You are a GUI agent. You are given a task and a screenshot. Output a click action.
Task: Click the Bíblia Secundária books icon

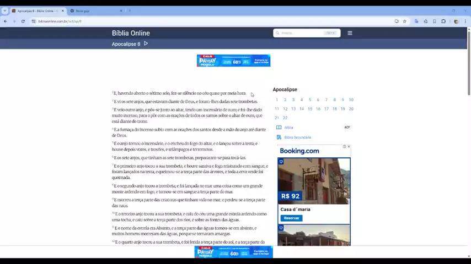click(x=279, y=137)
